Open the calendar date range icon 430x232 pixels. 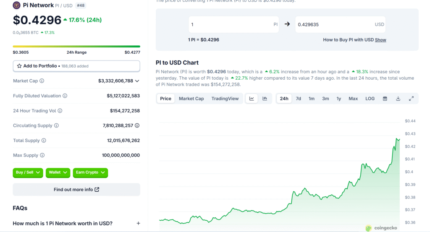point(385,99)
